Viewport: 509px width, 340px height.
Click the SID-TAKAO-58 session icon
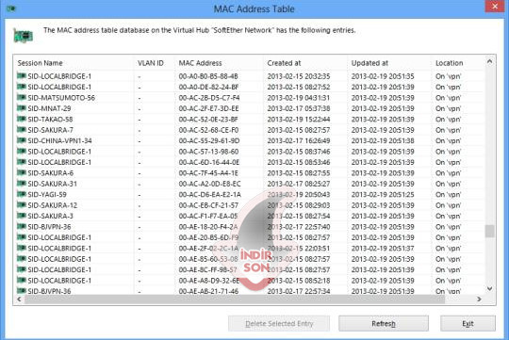click(22, 119)
